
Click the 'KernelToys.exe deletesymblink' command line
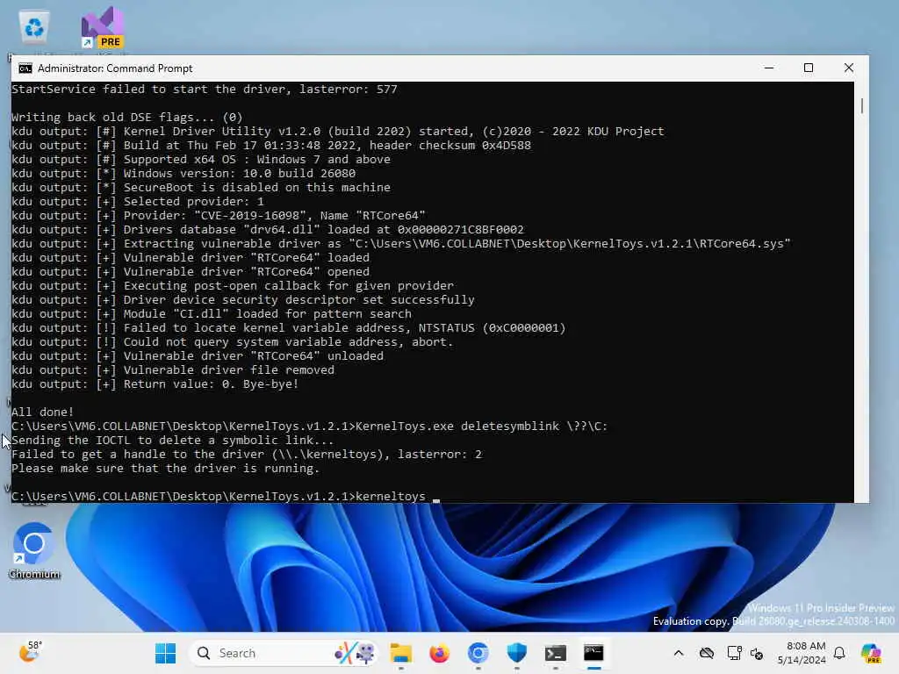(x=309, y=426)
